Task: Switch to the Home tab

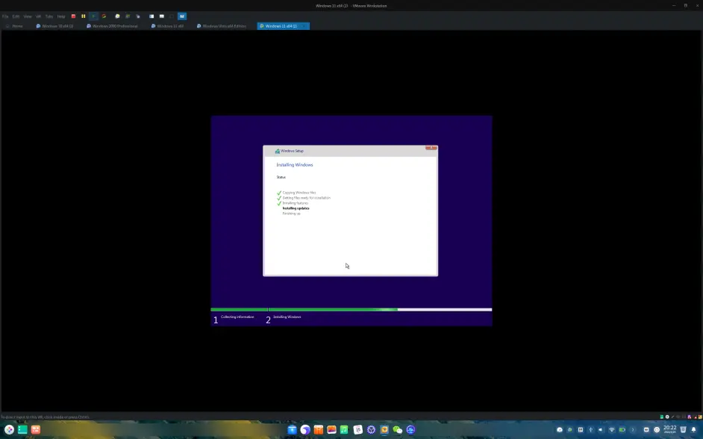Action: 15,26
